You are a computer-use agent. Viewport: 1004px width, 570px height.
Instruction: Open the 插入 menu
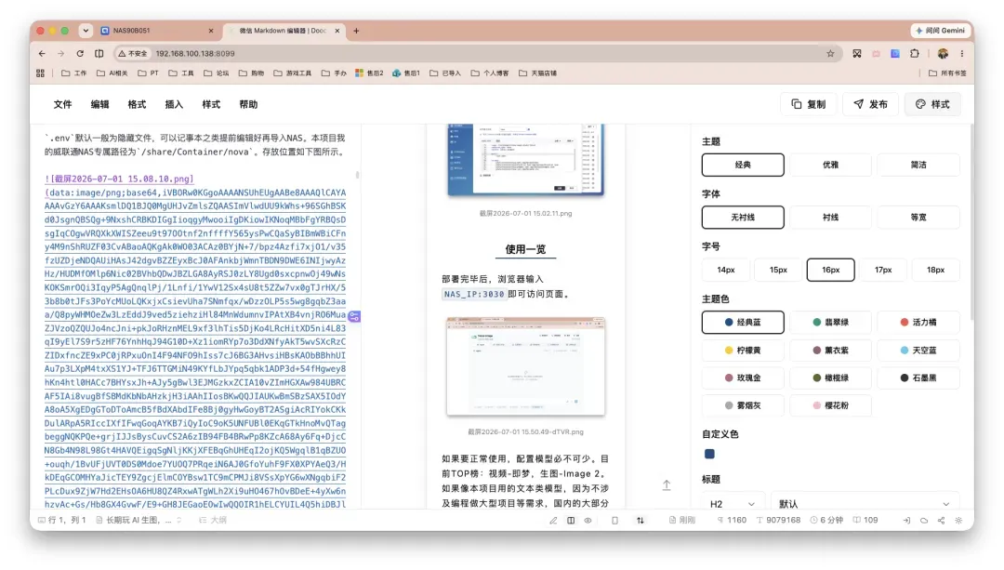click(x=174, y=104)
